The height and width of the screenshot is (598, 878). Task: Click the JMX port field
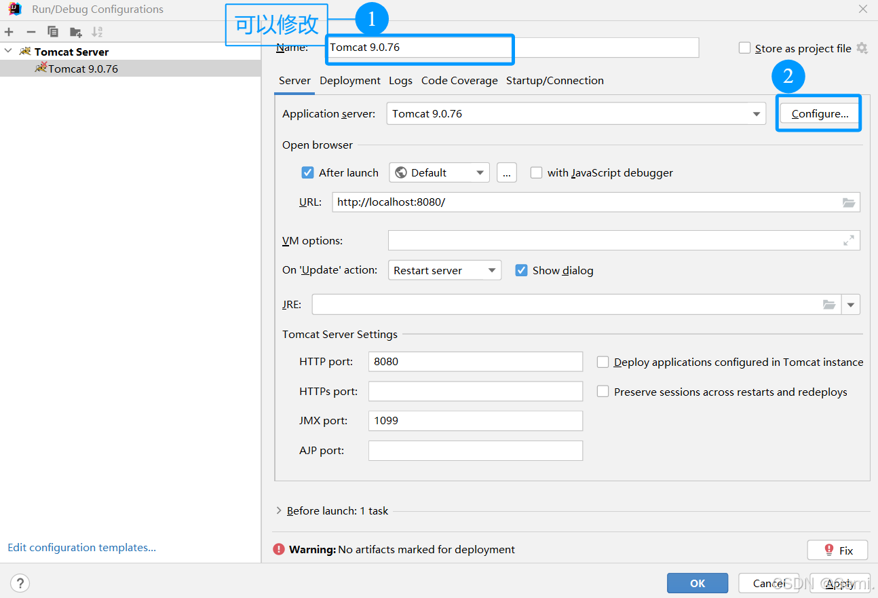[476, 421]
